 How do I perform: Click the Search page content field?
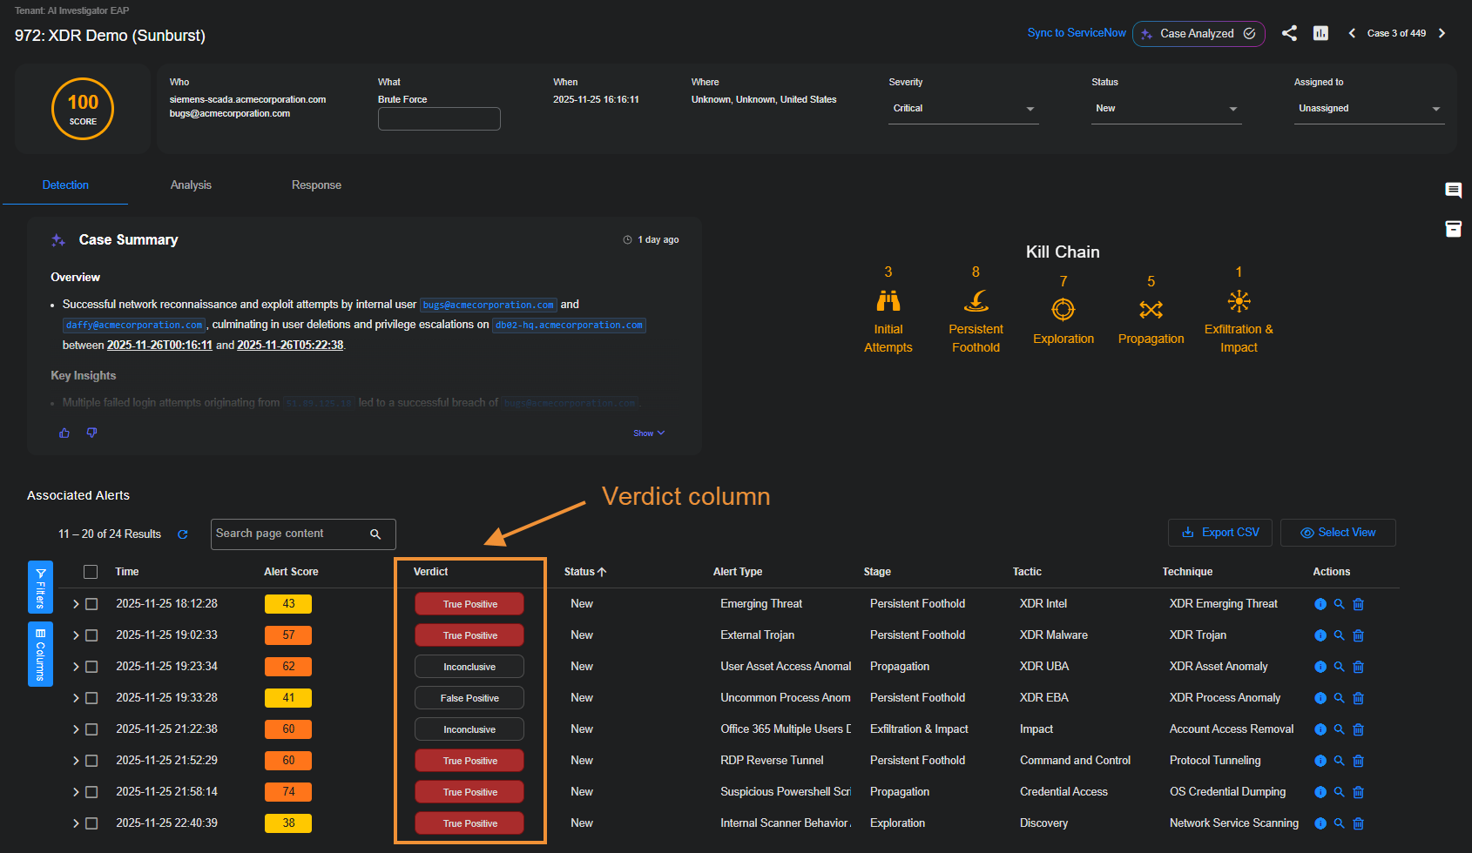(x=290, y=534)
